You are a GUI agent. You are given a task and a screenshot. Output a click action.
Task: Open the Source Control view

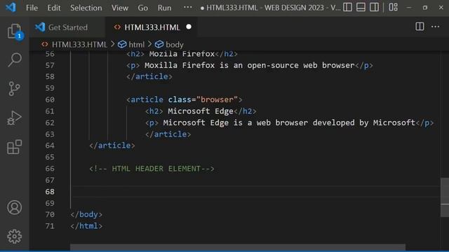[x=14, y=89]
